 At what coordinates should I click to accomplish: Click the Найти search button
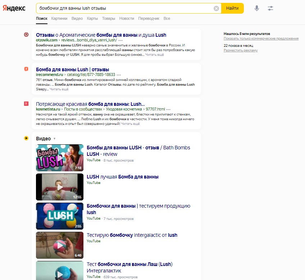(x=232, y=8)
